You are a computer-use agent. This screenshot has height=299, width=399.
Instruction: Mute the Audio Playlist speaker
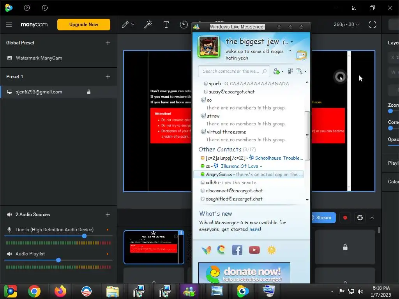(9, 254)
